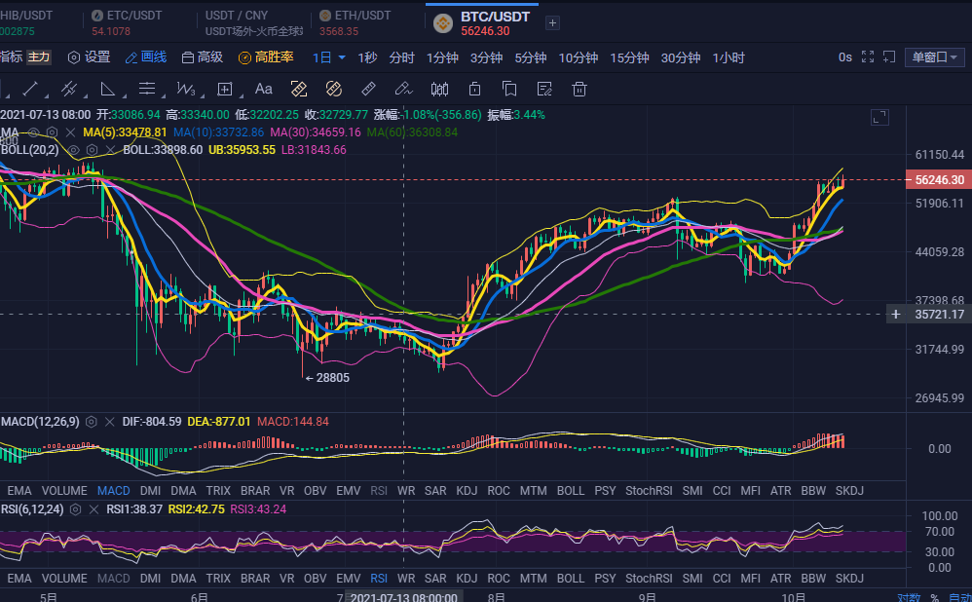Click the expand chart icon near price axis
The image size is (972, 602).
tap(879, 118)
